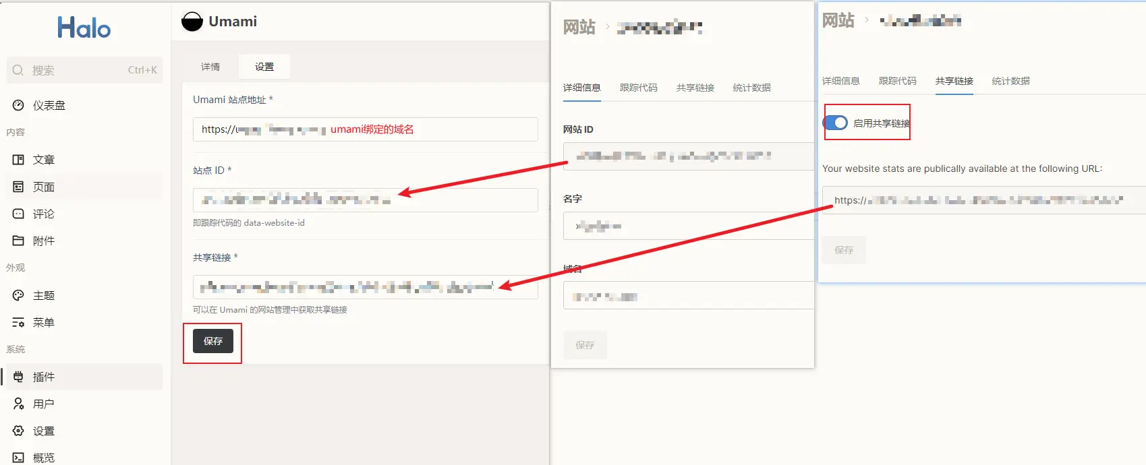Switch to the 详情 tab
This screenshot has width=1146, height=465.
click(210, 67)
